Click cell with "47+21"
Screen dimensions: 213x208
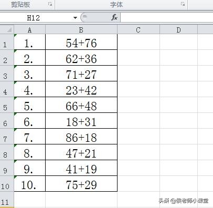81,152
